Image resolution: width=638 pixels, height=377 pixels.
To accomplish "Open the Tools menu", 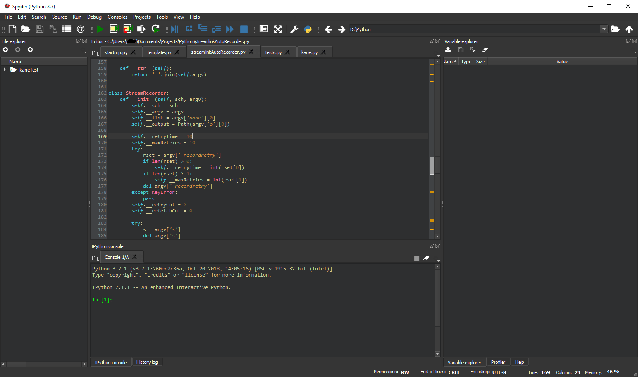I will pyautogui.click(x=162, y=17).
